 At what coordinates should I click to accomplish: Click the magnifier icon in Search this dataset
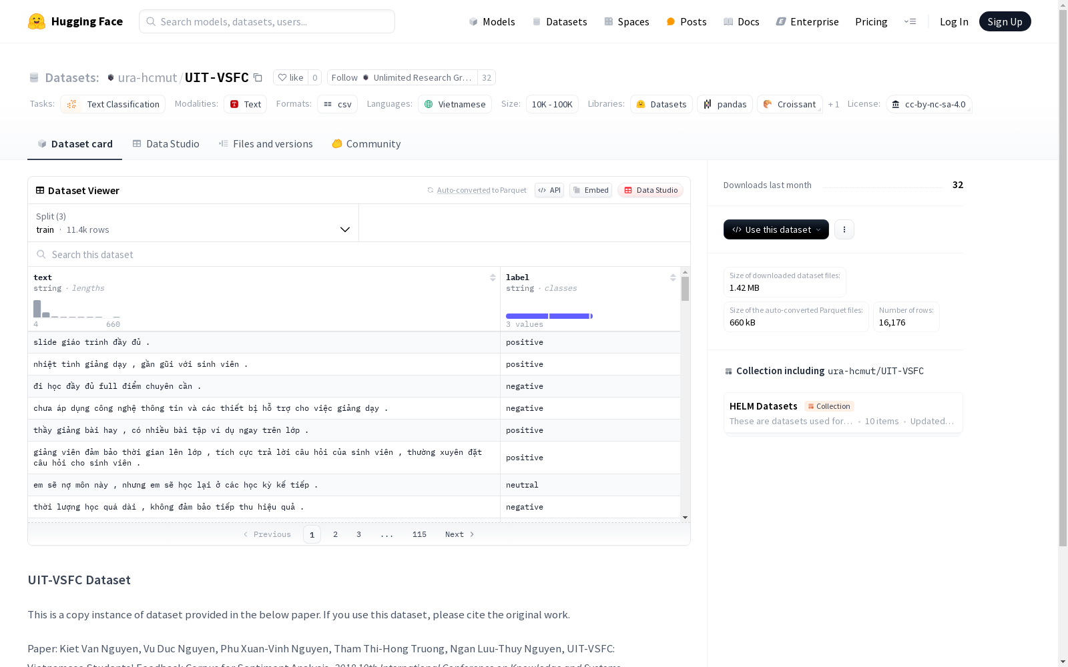[x=41, y=254]
